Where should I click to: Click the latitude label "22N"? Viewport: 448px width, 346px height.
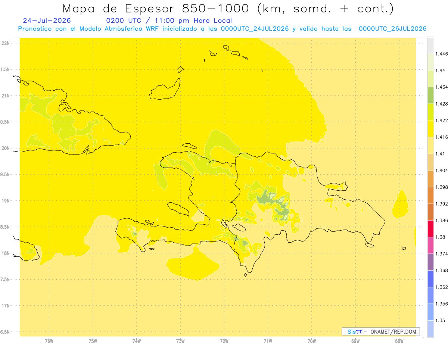coord(6,43)
